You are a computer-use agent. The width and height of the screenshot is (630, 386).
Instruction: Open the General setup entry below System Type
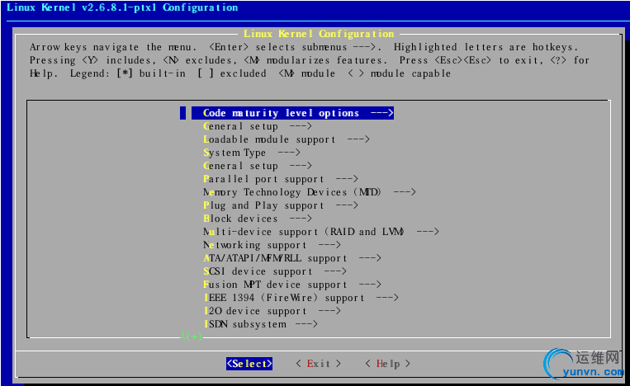258,166
